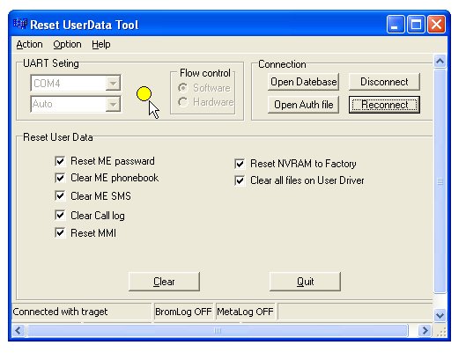Click the Reset UserData Tool title icon
The image size is (466, 360).
20,24
